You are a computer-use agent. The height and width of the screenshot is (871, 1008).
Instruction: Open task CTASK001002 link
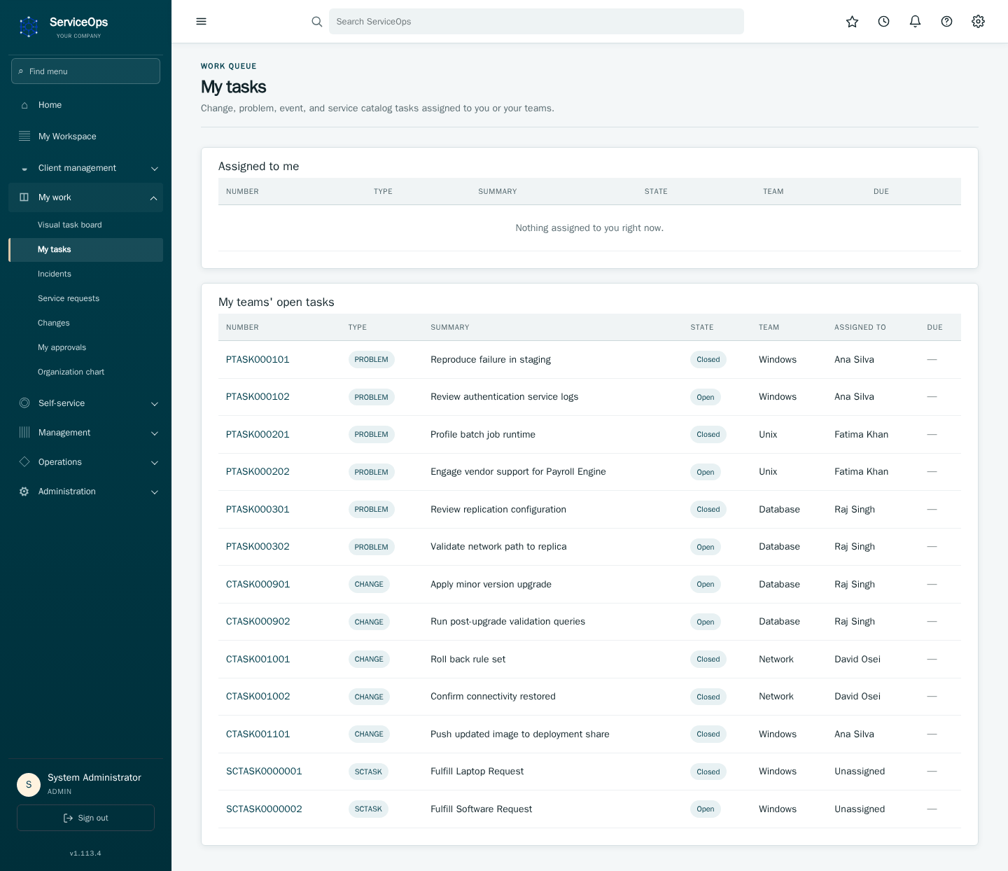(x=258, y=697)
